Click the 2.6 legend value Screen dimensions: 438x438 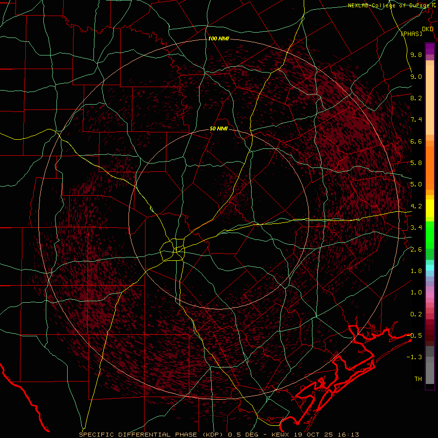click(x=416, y=249)
